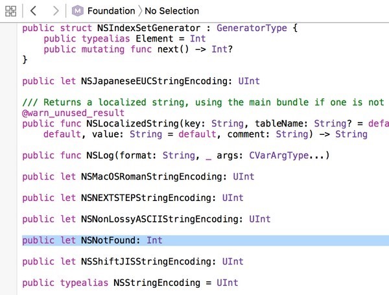
Task: Go back with the left arrow
Action: 34,10
